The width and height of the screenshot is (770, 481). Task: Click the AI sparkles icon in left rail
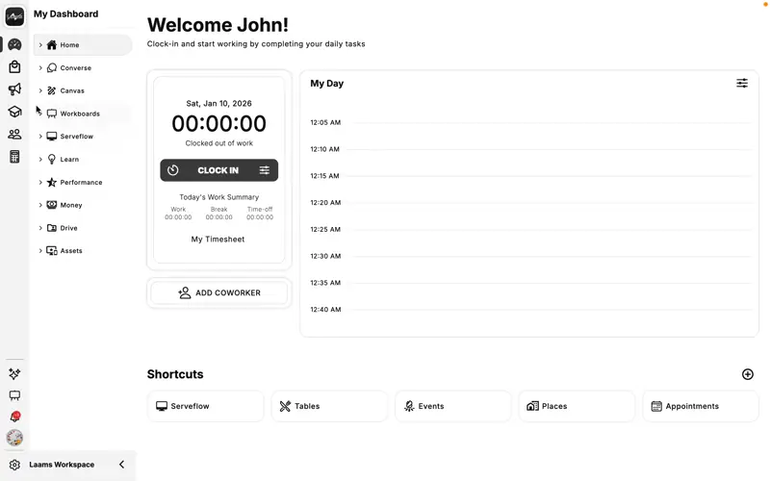coord(14,374)
